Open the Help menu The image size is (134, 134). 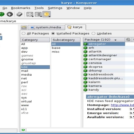(88, 8)
